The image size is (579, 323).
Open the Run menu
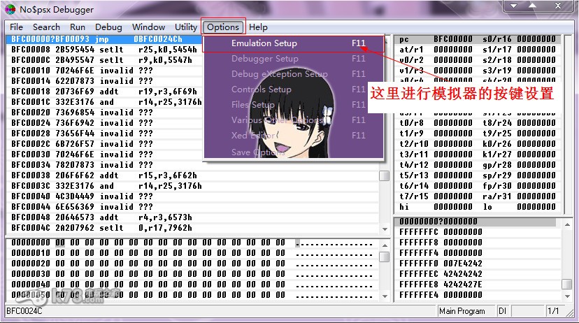(x=78, y=27)
